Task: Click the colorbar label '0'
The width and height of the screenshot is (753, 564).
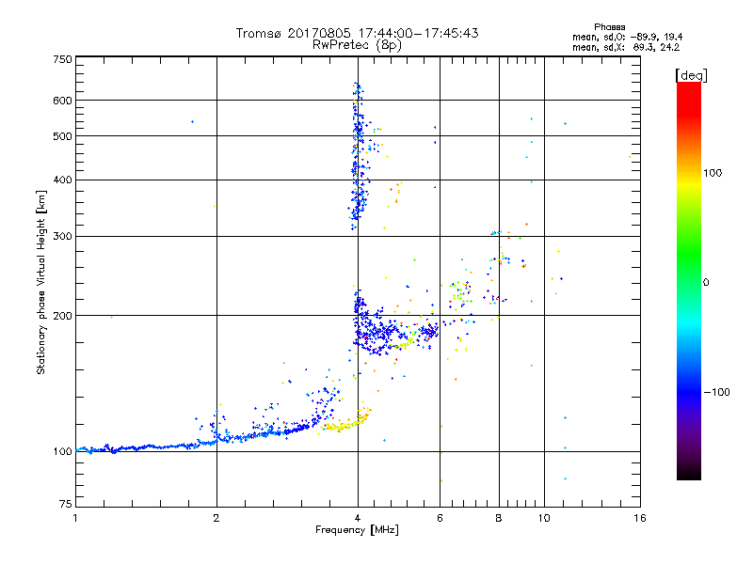Action: click(x=706, y=283)
